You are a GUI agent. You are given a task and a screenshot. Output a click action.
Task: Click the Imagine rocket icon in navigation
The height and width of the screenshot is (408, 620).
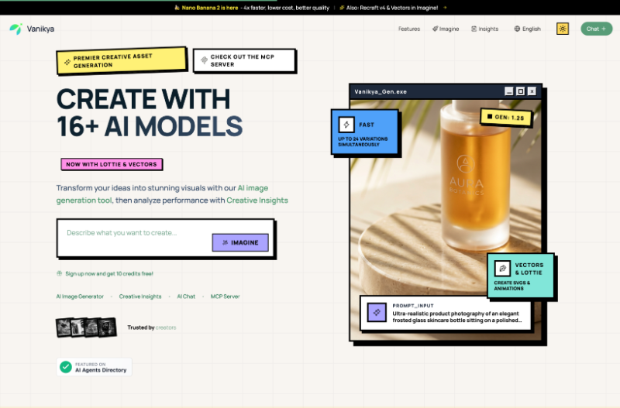tap(435, 29)
